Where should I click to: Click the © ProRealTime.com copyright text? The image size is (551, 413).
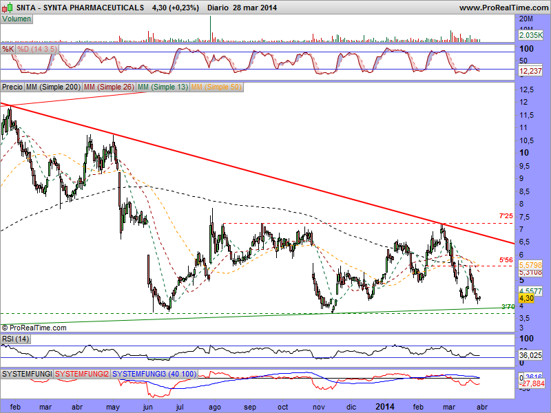34,328
